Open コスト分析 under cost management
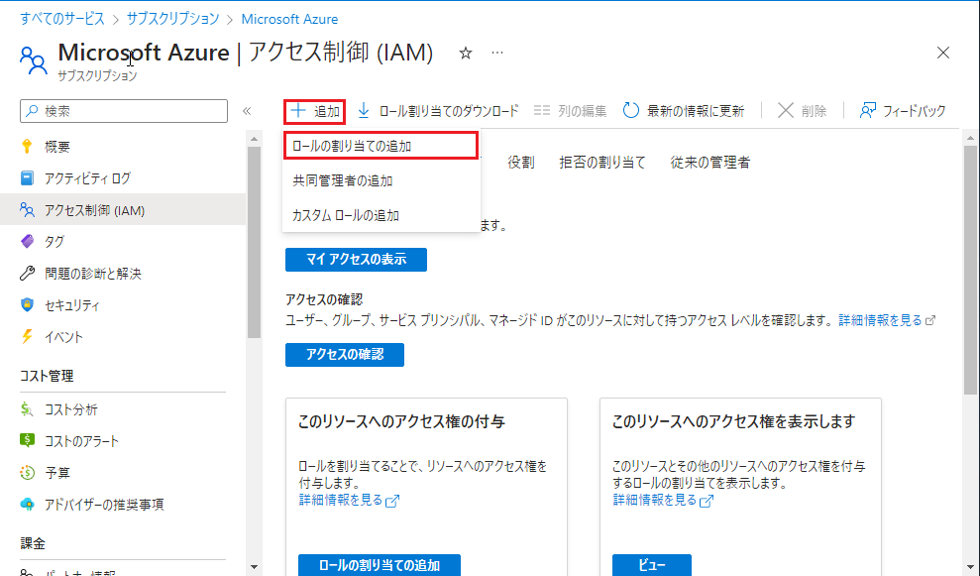Screen dimensions: 980x576 pyautogui.click(x=71, y=409)
